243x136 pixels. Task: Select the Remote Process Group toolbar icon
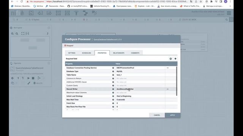coord(67,13)
